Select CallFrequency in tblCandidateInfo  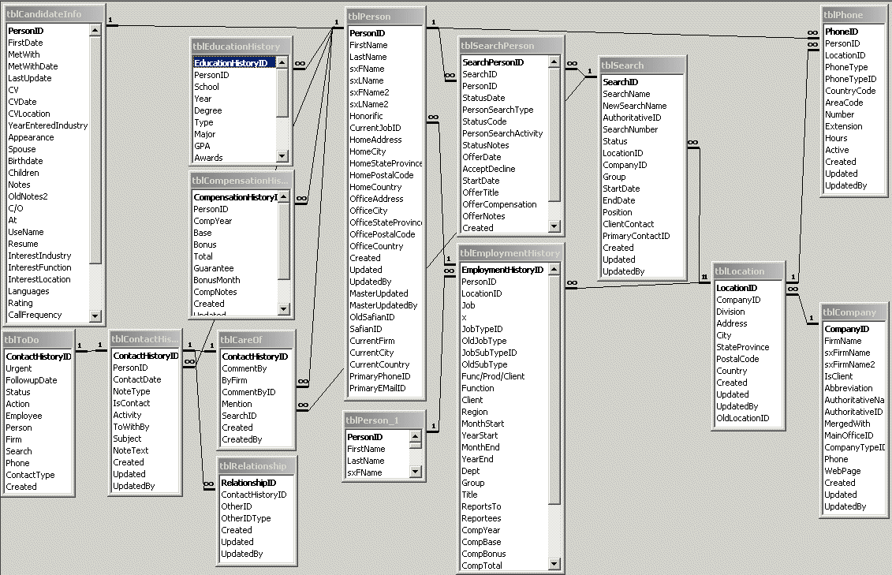pos(35,315)
